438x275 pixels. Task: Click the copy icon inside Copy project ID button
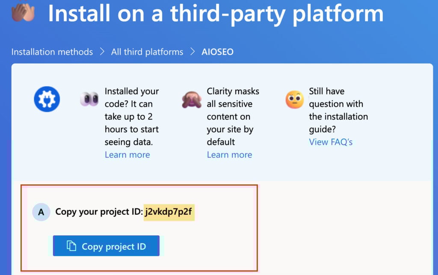(x=71, y=246)
